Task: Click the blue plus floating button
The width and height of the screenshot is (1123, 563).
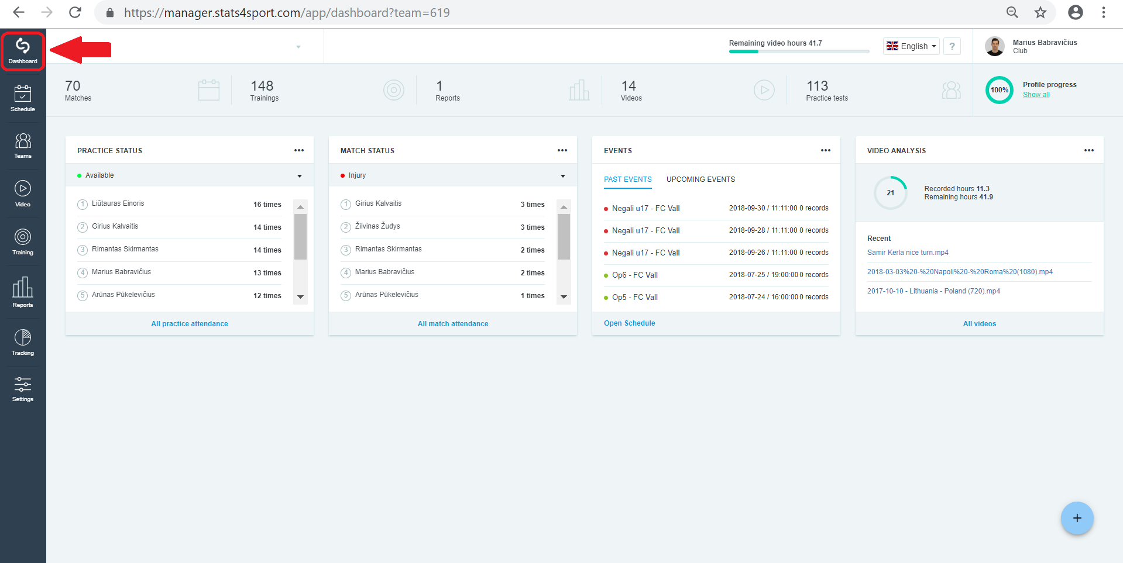Action: tap(1077, 518)
